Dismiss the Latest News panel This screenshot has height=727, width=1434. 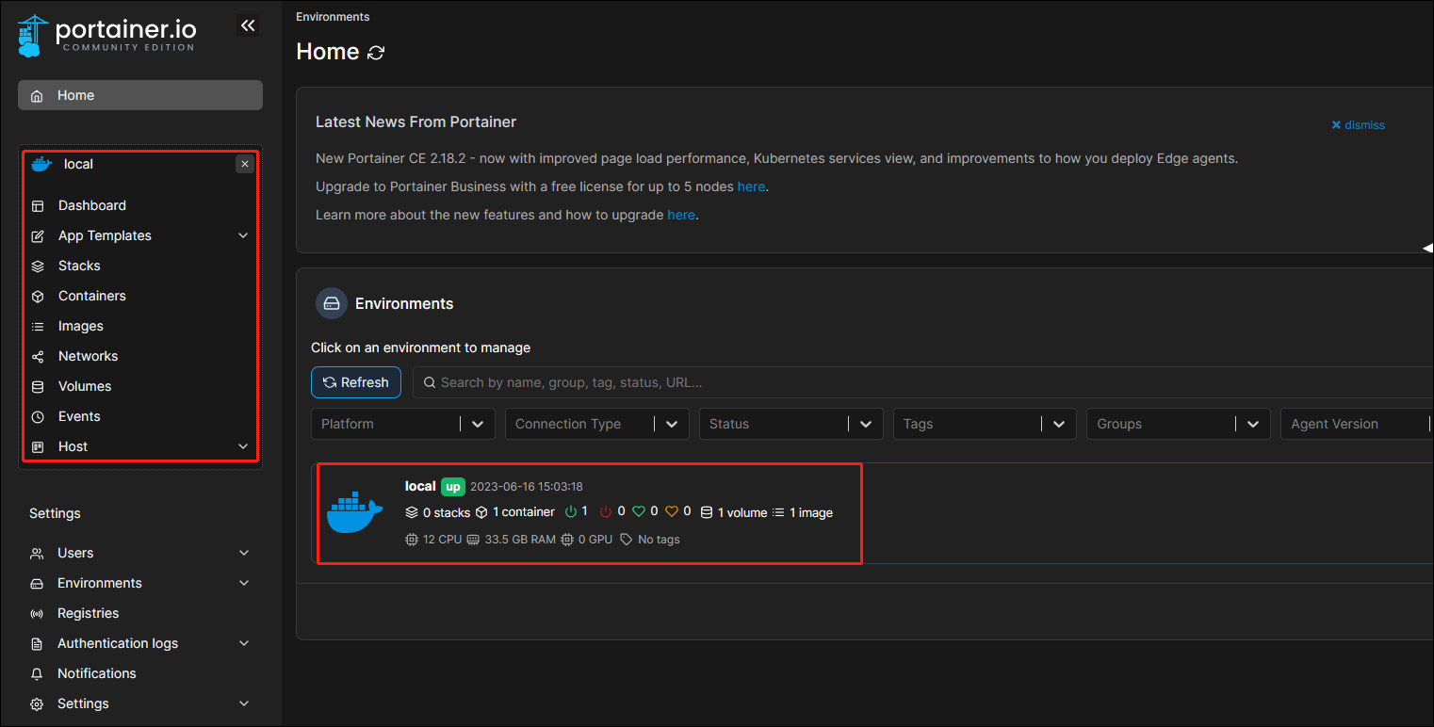(1358, 125)
